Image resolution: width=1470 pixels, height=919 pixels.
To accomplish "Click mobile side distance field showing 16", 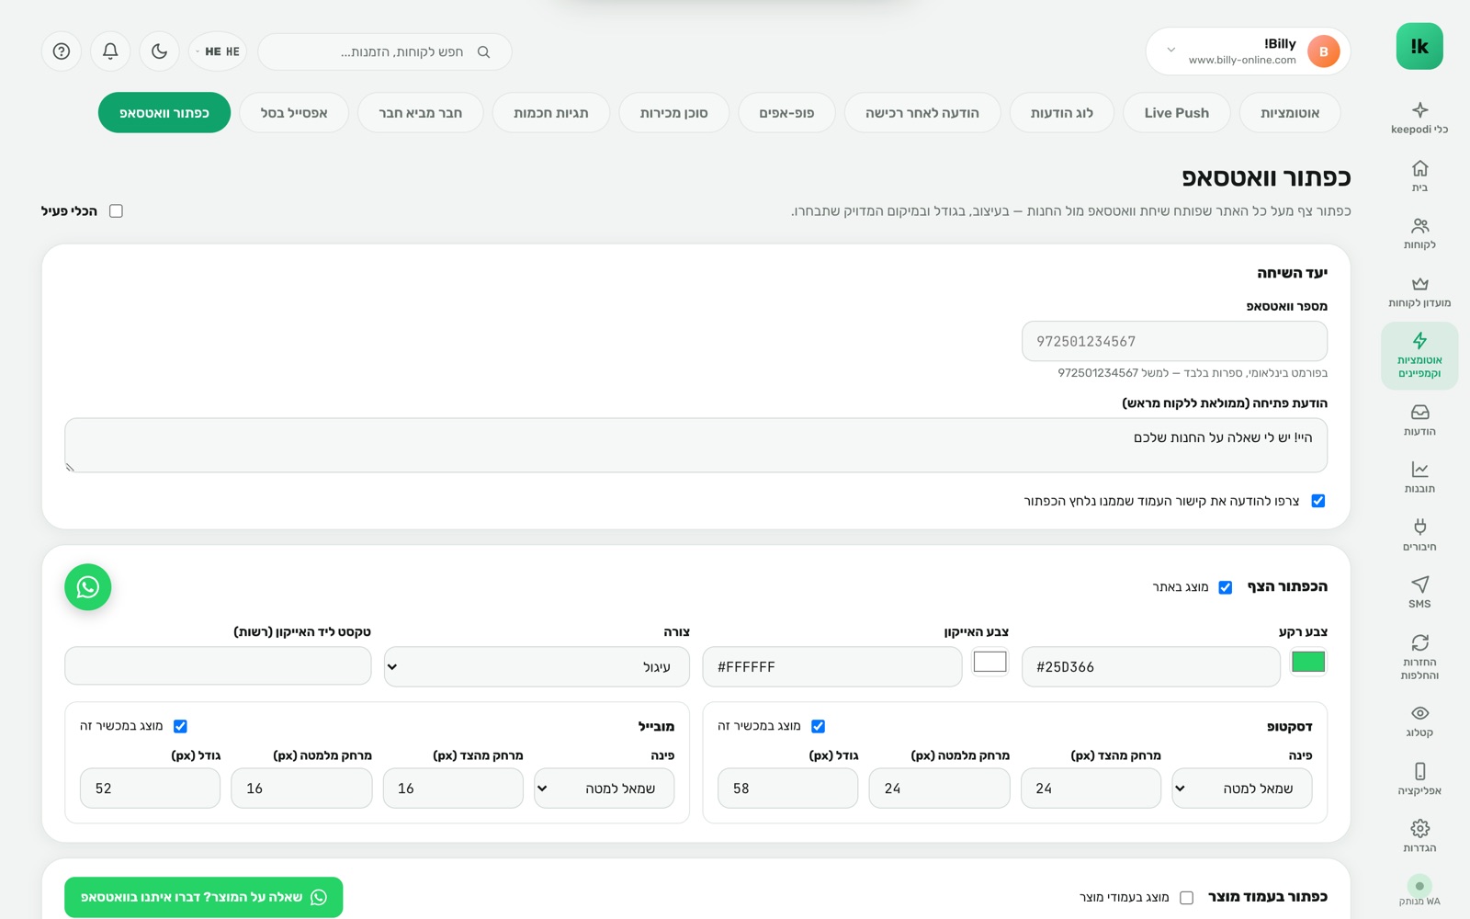I will [453, 789].
